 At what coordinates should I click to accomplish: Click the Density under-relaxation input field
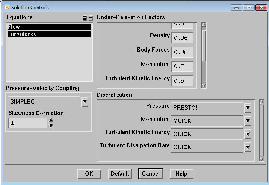(x=182, y=38)
